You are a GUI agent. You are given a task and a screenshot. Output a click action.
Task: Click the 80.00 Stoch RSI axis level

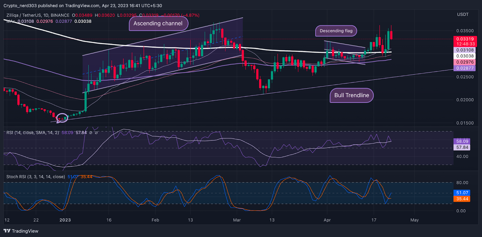click(x=462, y=182)
